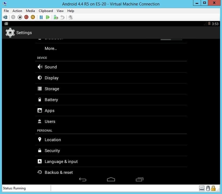Image resolution: width=222 pixels, height=194 pixels.
Task: Click the Enhanced session toolbar icon
Action: click(71, 17)
